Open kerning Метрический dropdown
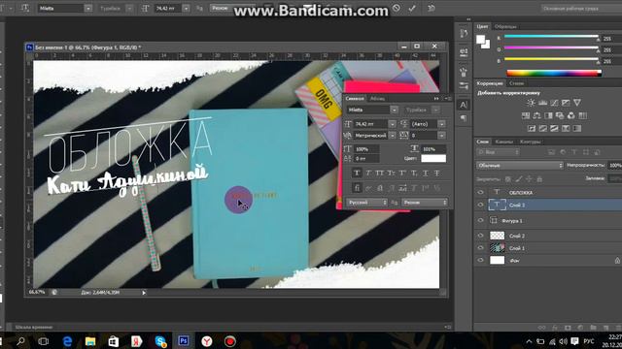The height and width of the screenshot is (349, 622). tap(392, 136)
